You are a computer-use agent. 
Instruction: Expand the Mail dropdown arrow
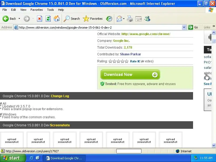(124, 19)
